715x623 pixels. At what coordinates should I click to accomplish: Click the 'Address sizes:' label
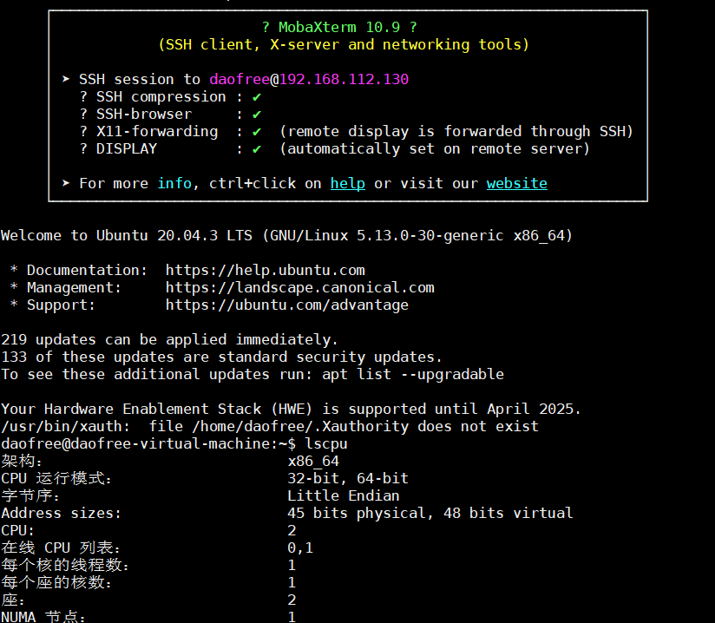[61, 513]
